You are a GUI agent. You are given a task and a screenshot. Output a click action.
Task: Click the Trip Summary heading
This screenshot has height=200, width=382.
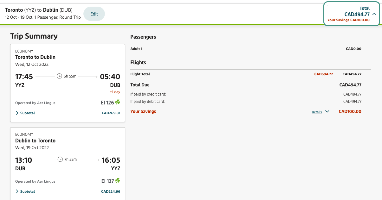click(x=34, y=36)
